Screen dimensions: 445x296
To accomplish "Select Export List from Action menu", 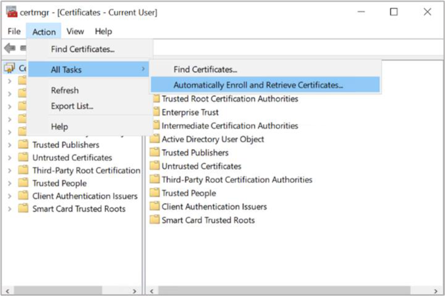I will coord(72,106).
